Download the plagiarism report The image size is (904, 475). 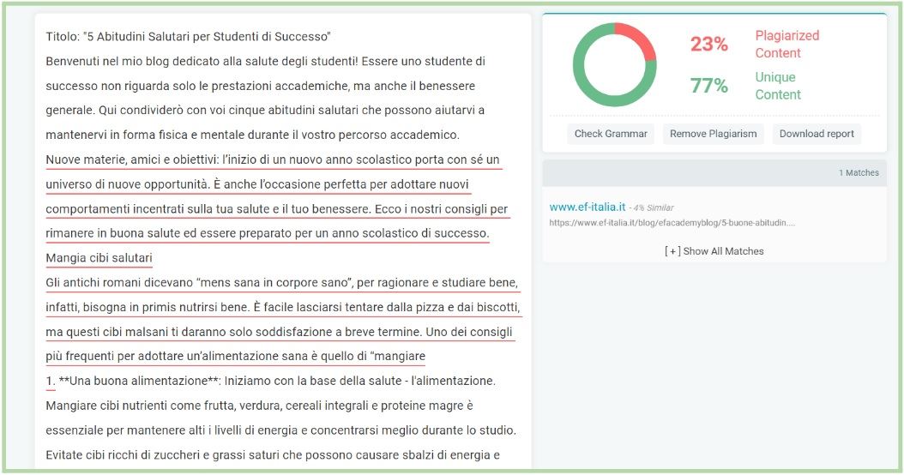pos(817,134)
